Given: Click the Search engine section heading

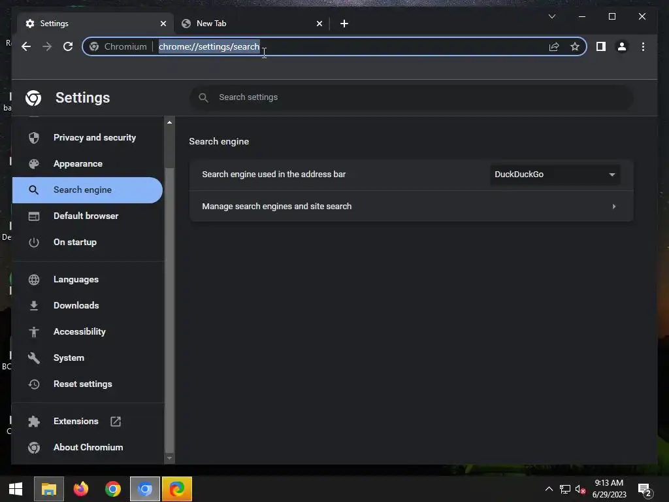Looking at the screenshot, I should coord(219,142).
